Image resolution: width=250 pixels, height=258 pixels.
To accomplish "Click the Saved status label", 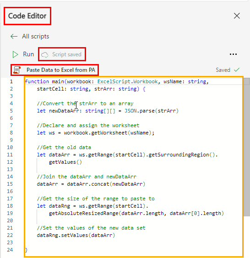I will click(x=223, y=70).
